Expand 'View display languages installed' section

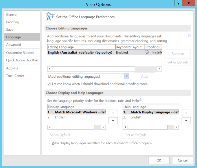click(x=49, y=143)
